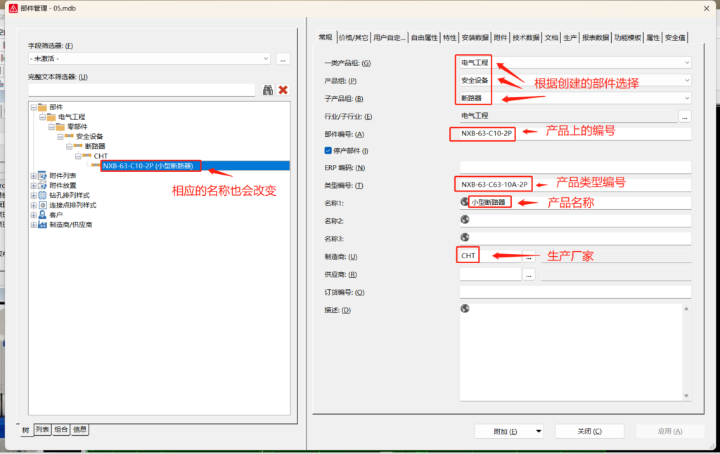Click the 制造商/供应商 factory icon
The height and width of the screenshot is (454, 720).
pos(43,225)
